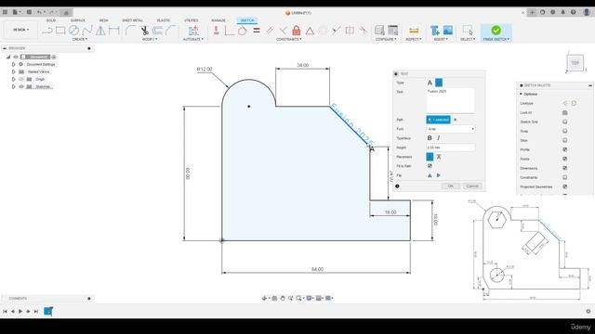The width and height of the screenshot is (595, 334).
Task: Apply the Fix/Unfix lock constraint
Action: tap(297, 31)
